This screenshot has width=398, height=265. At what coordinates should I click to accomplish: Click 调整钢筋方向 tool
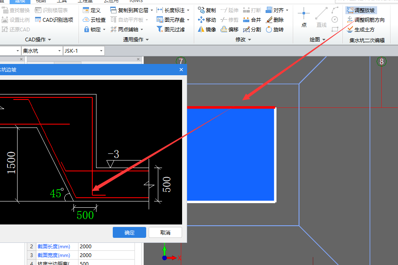pos(366,20)
